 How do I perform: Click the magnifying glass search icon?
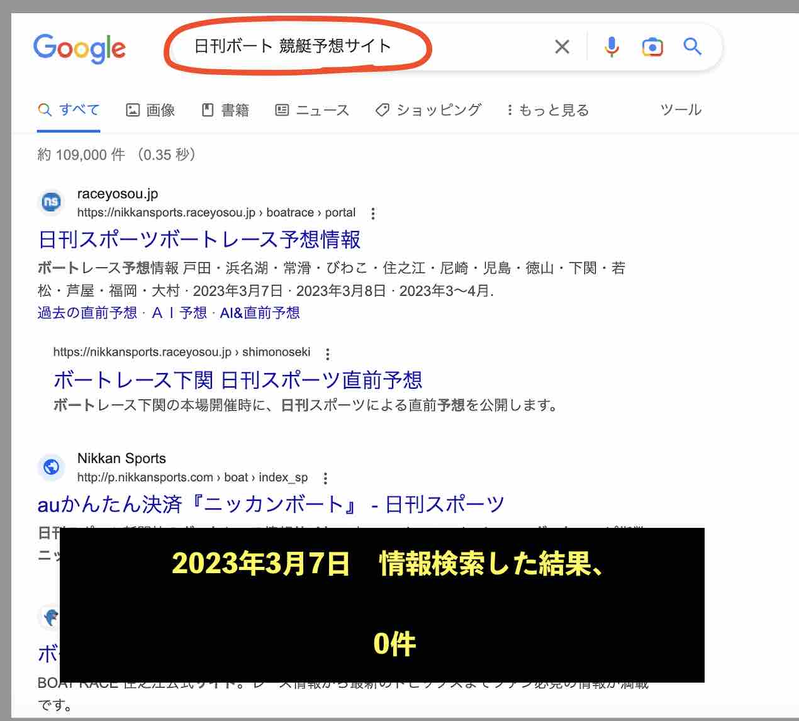click(x=692, y=47)
